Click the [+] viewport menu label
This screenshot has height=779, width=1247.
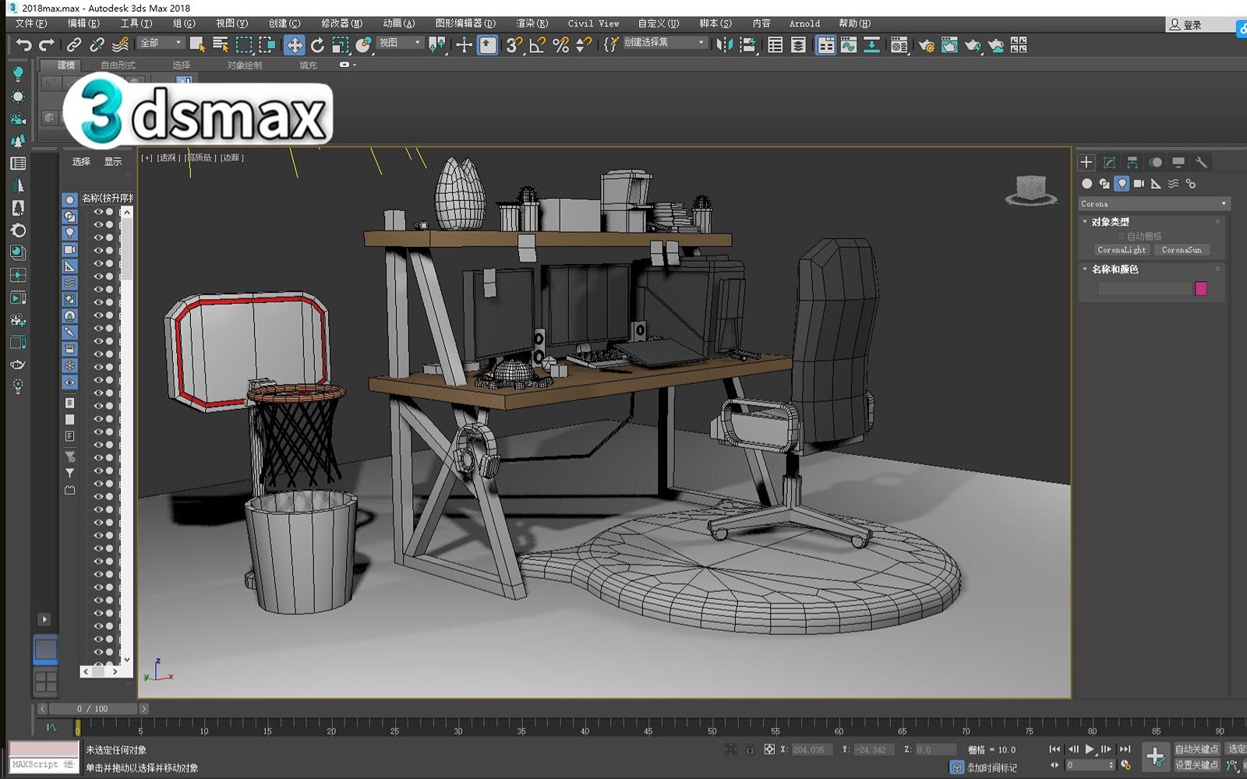point(147,157)
